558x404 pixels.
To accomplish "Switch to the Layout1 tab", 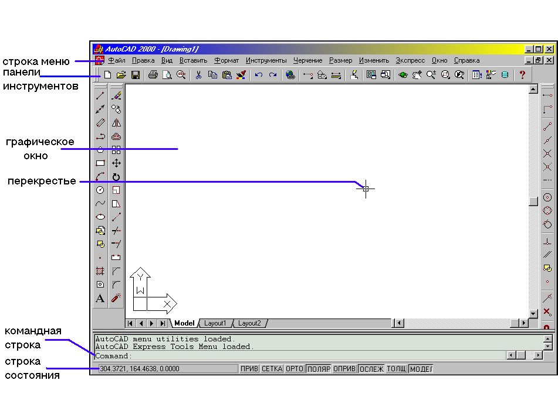I will click(215, 323).
